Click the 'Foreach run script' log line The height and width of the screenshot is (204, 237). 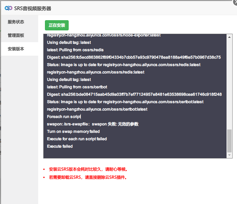(x=64, y=117)
